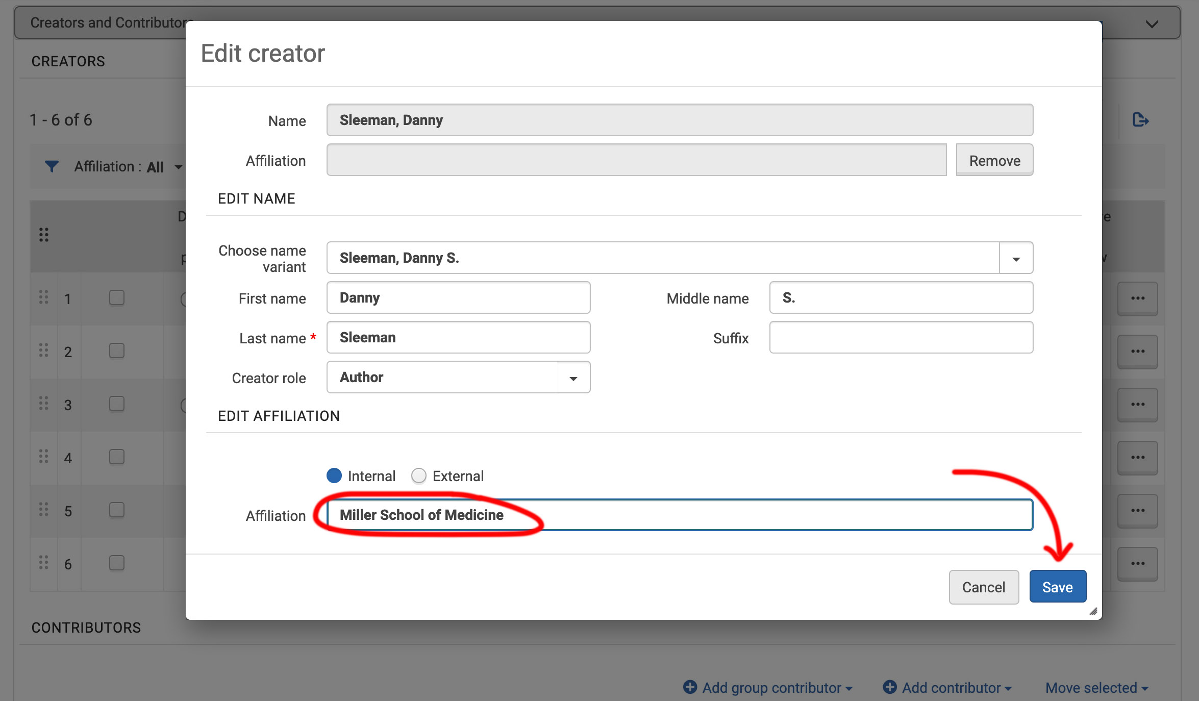1199x701 pixels.
Task: Click the empty Suffix field
Action: pyautogui.click(x=901, y=338)
